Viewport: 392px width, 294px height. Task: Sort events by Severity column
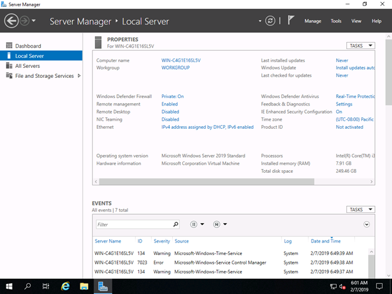tap(161, 241)
